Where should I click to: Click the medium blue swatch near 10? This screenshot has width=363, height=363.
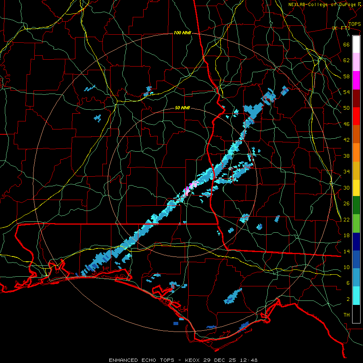[x=356, y=259]
